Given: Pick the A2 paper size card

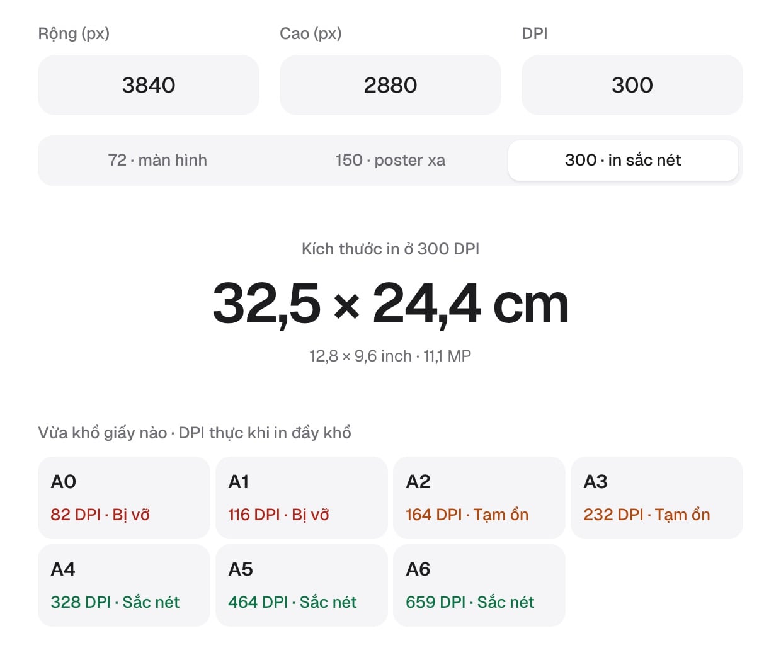Looking at the screenshot, I should click(x=479, y=498).
